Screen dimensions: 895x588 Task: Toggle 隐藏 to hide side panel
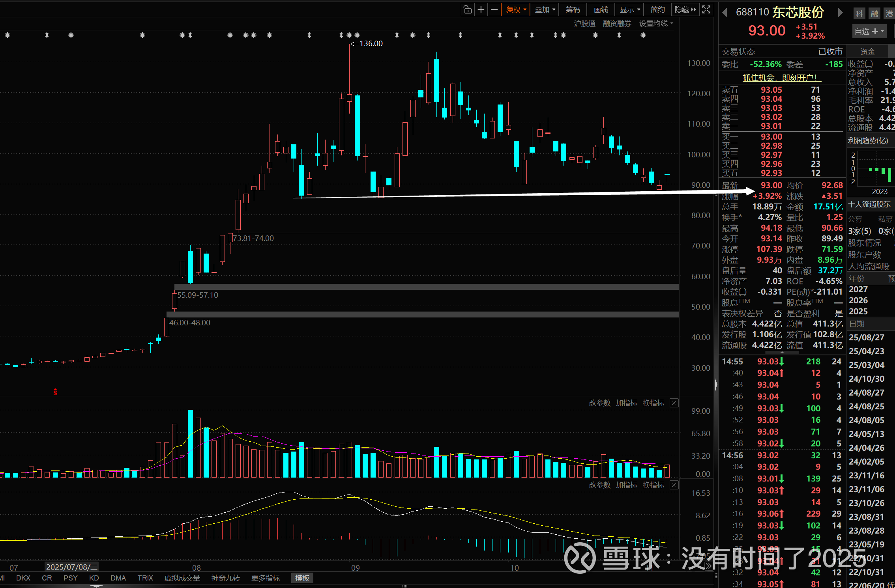pos(685,9)
